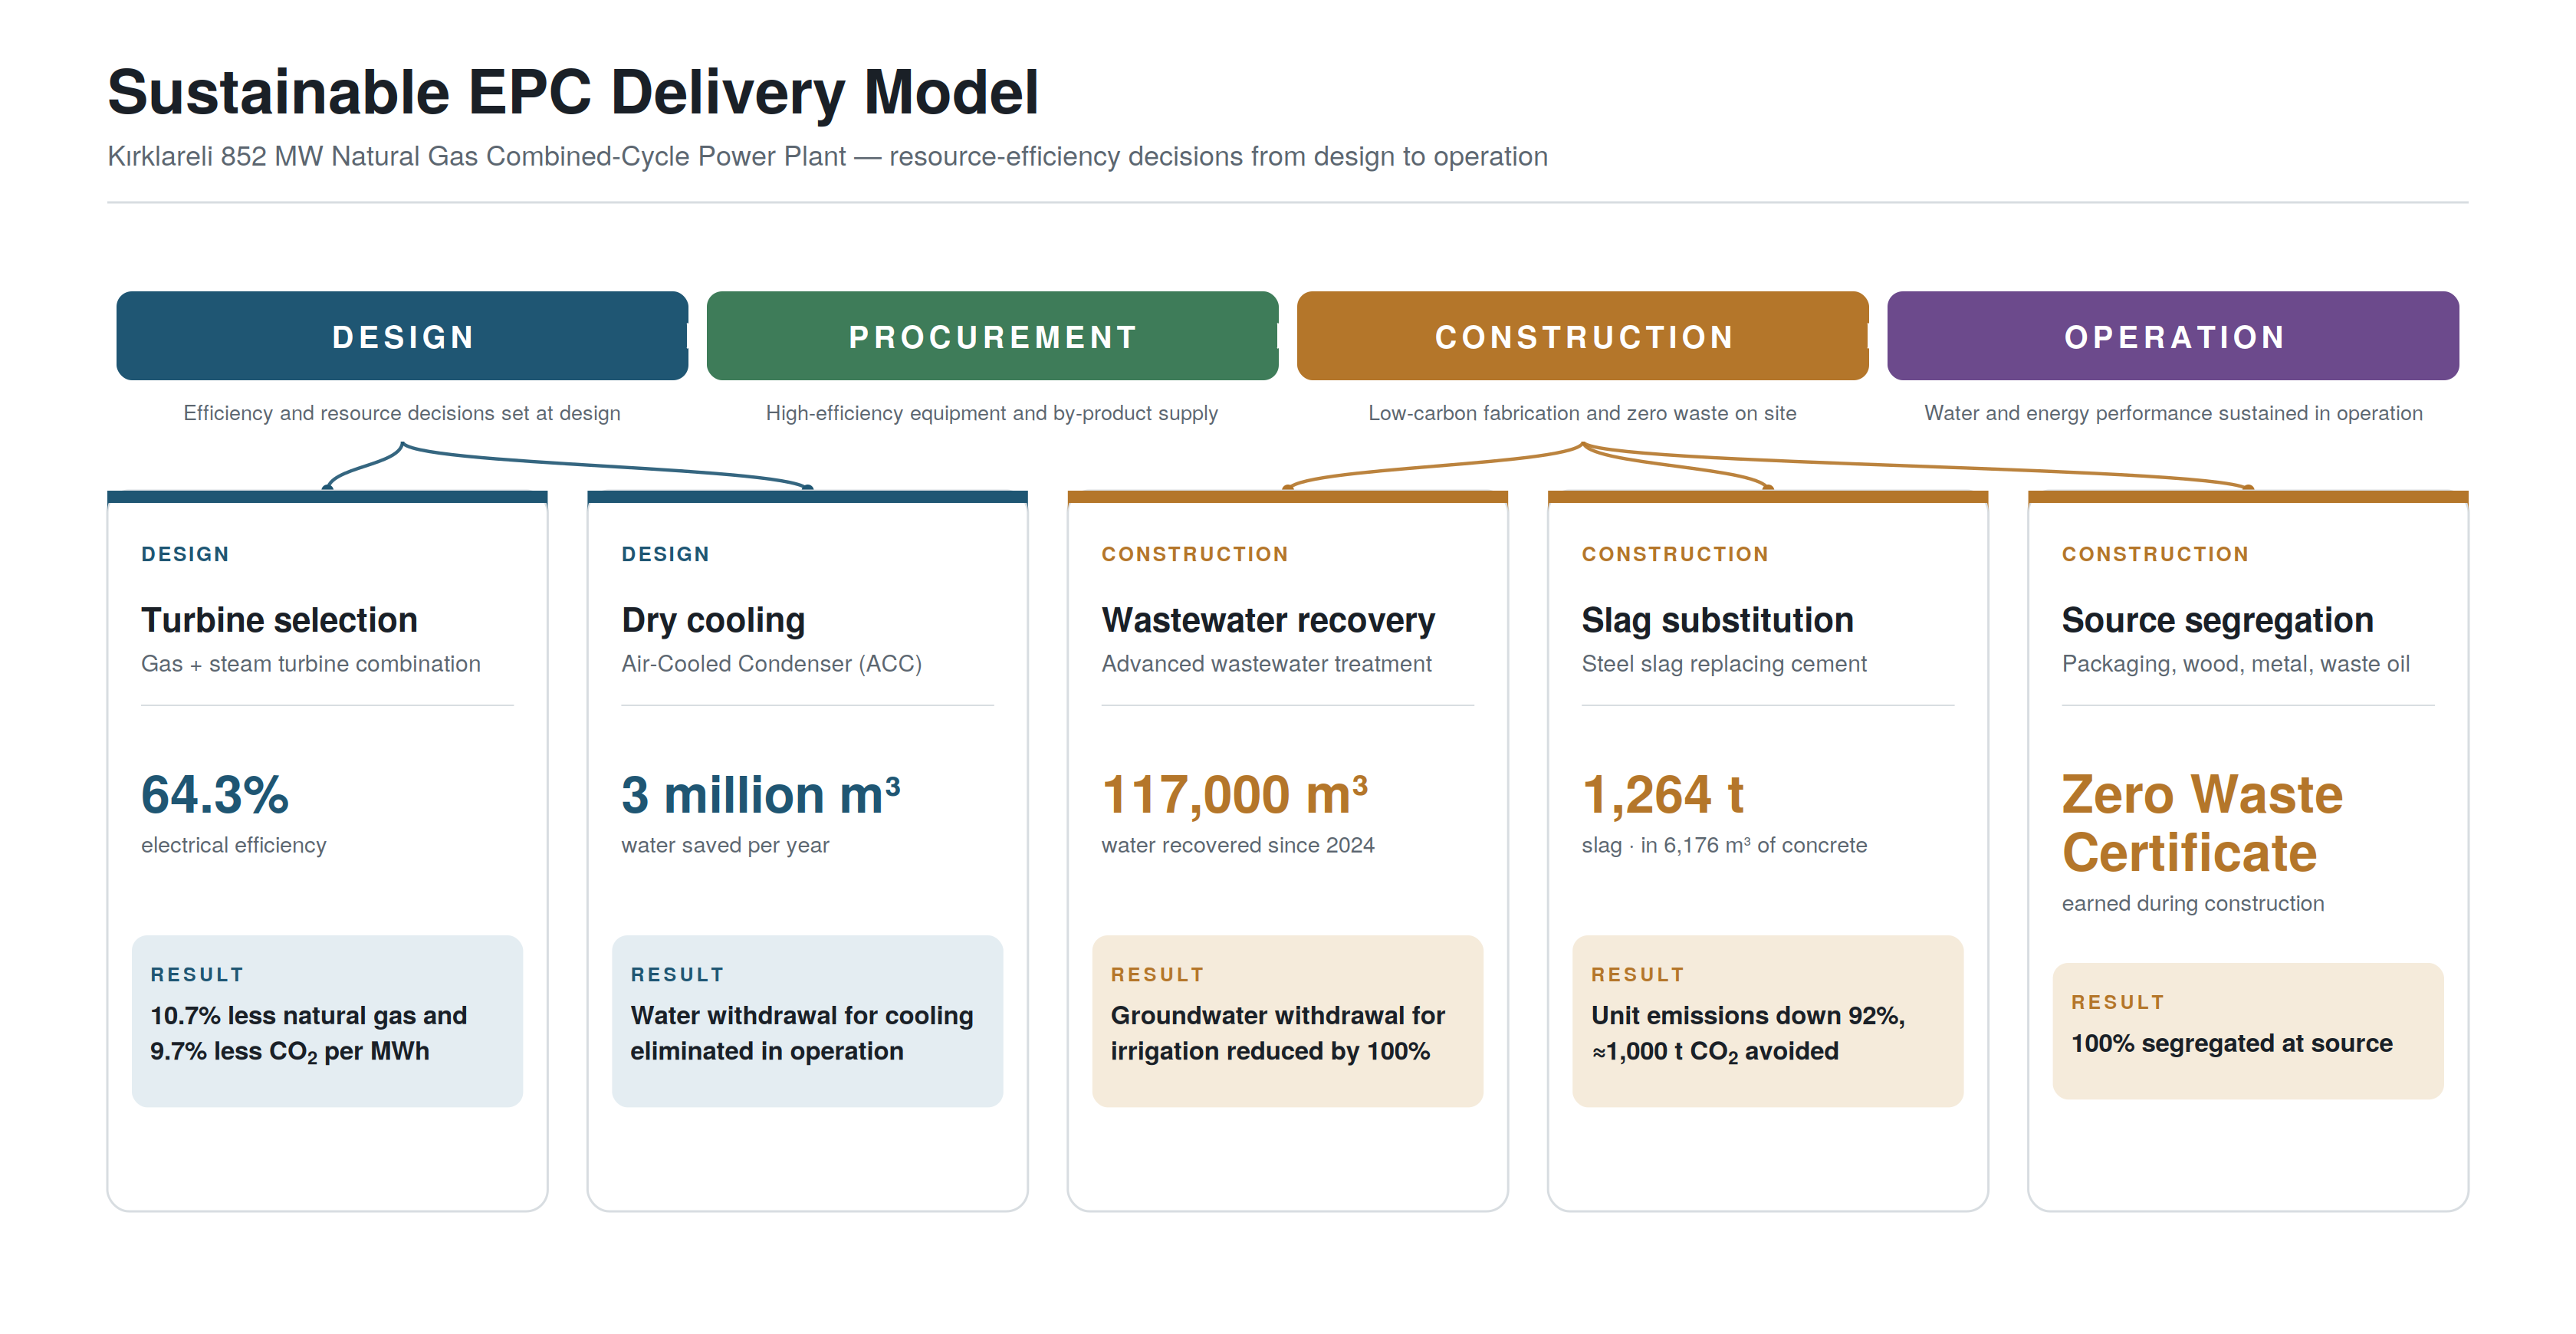Viewport: 2576px width, 1334px height.
Task: Select the PROCUREMENT phase tab
Action: click(x=992, y=336)
